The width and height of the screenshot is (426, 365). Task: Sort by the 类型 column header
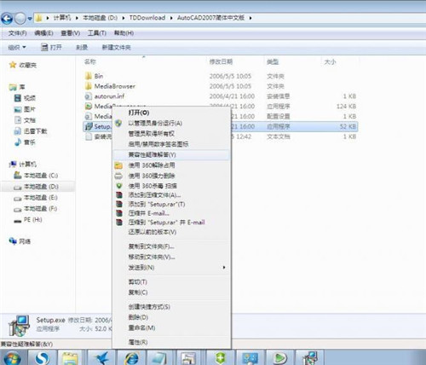pos(273,61)
